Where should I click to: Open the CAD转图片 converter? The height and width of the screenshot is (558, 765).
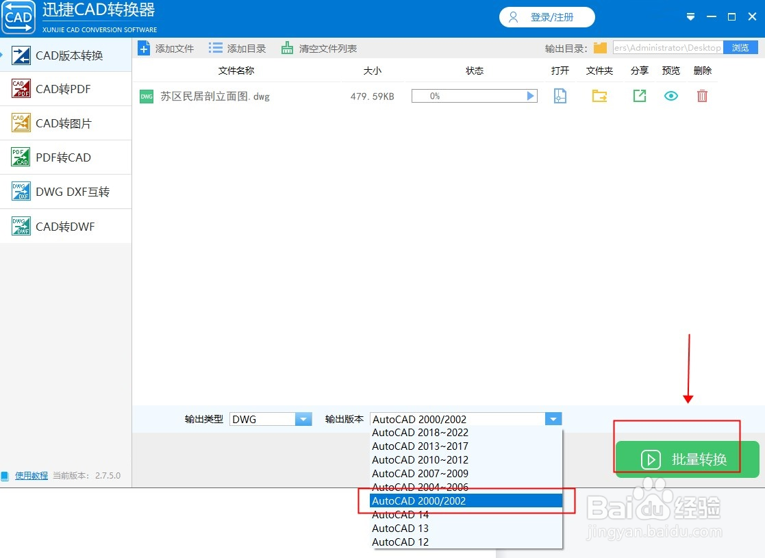[66, 123]
